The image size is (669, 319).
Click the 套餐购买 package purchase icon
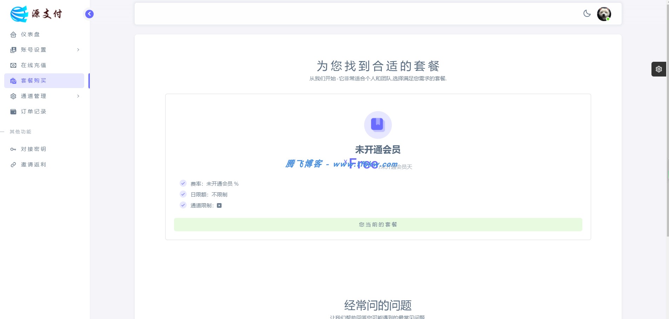click(13, 80)
